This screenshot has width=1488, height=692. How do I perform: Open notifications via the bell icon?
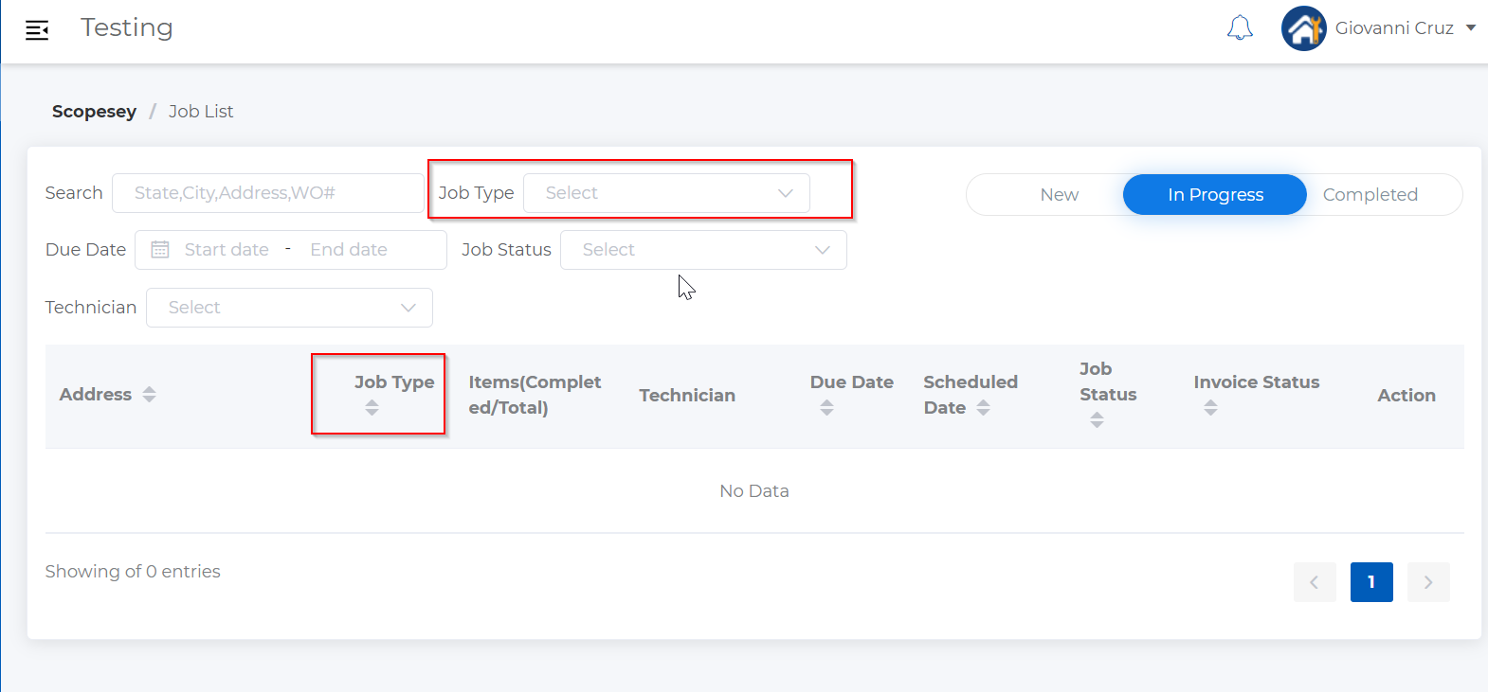[1240, 28]
